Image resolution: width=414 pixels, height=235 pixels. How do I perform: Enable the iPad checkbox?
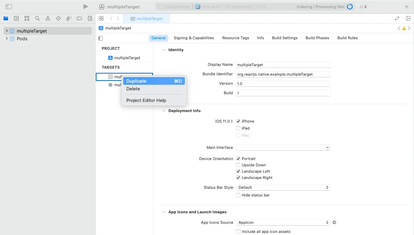pyautogui.click(x=238, y=128)
